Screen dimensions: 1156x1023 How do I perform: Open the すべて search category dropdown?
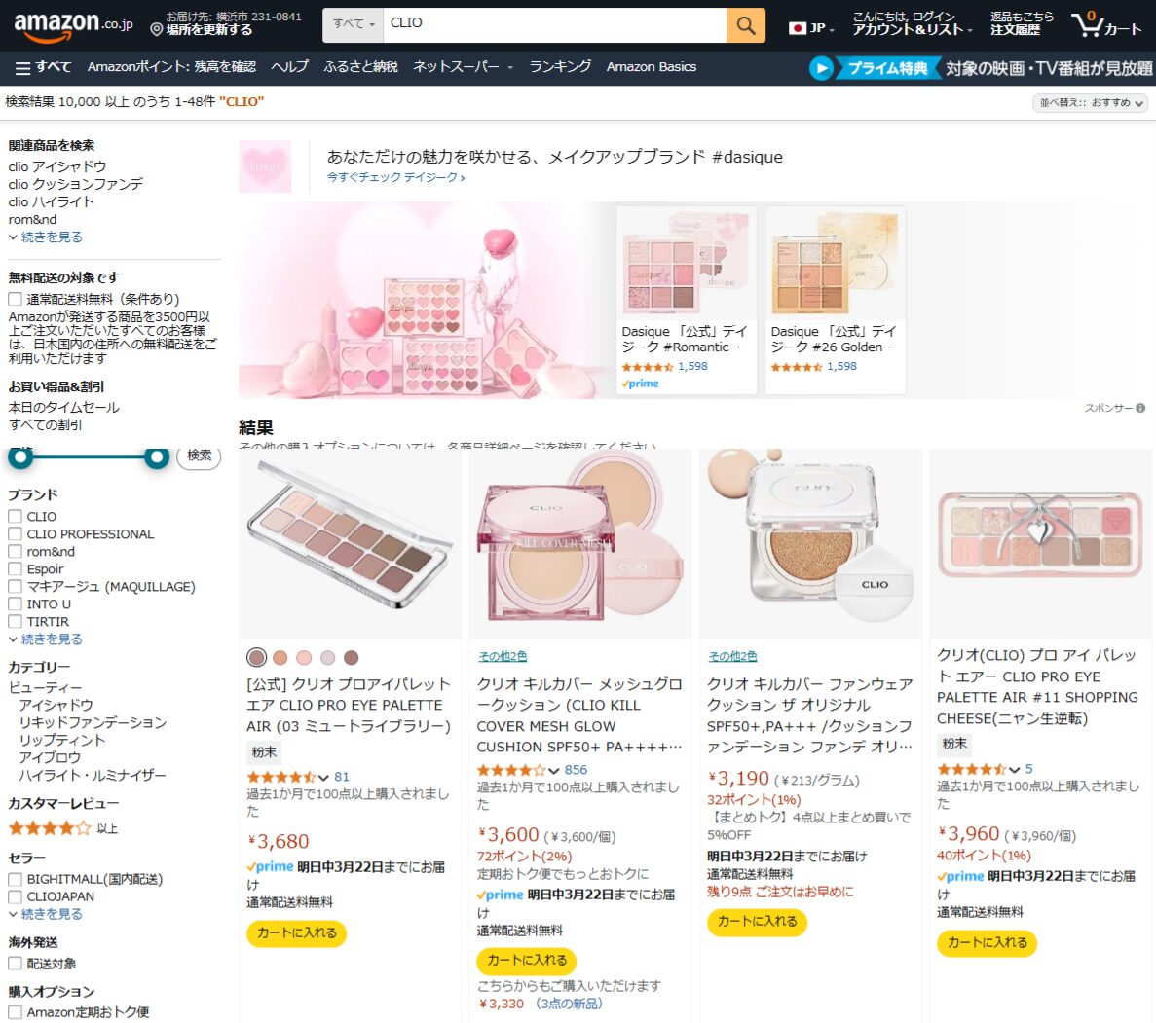click(354, 25)
